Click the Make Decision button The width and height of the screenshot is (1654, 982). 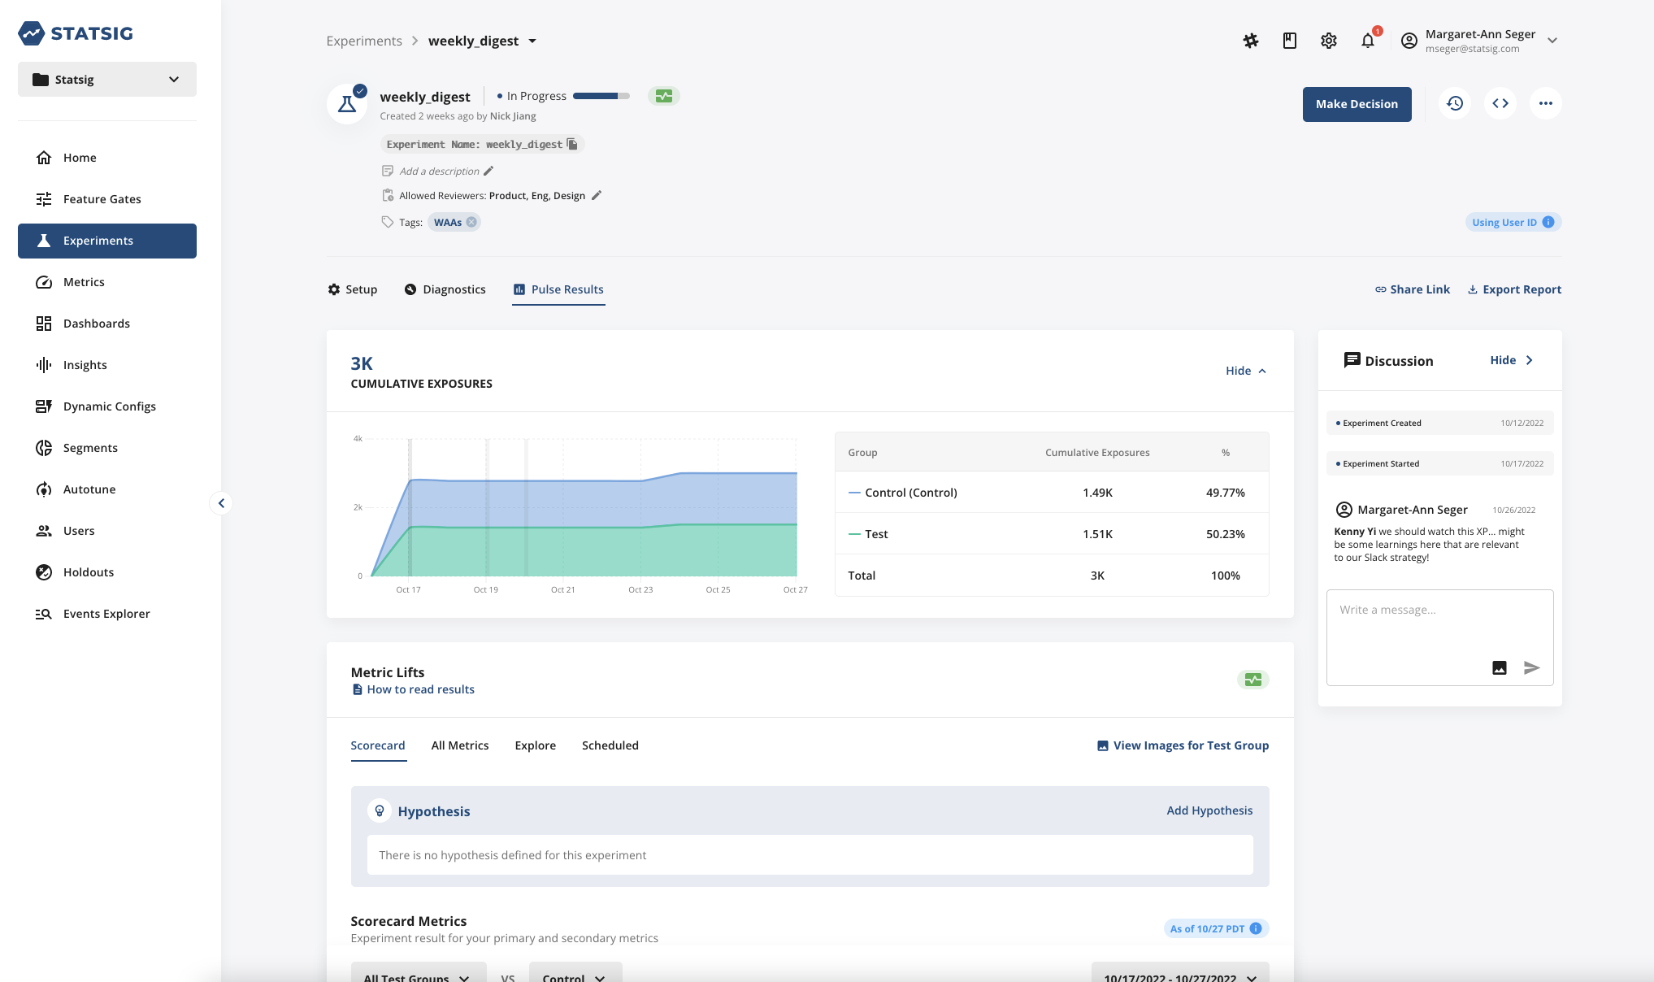pyautogui.click(x=1357, y=104)
